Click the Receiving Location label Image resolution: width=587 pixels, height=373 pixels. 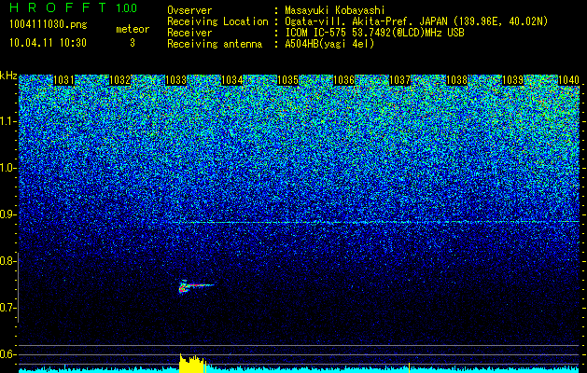[x=217, y=21]
